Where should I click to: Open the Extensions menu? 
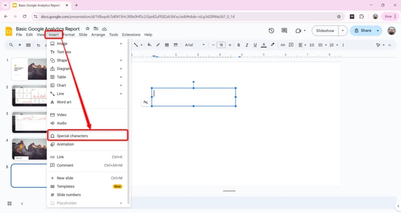pyautogui.click(x=131, y=35)
